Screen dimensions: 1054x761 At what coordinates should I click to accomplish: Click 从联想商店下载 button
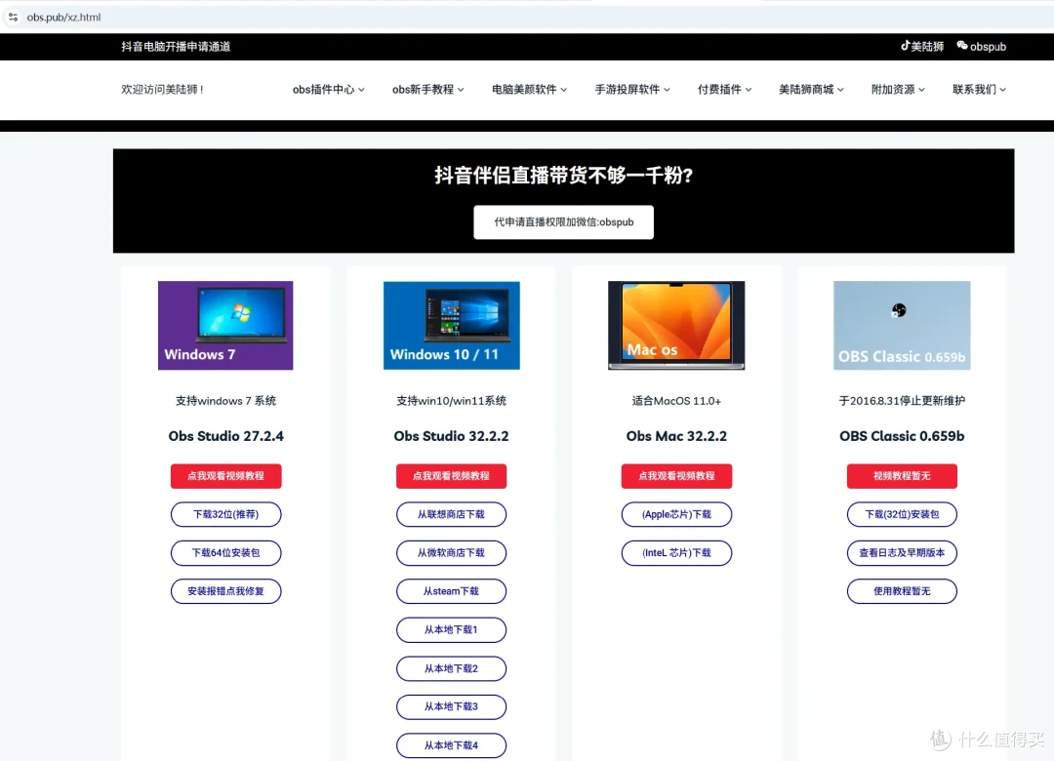point(451,514)
